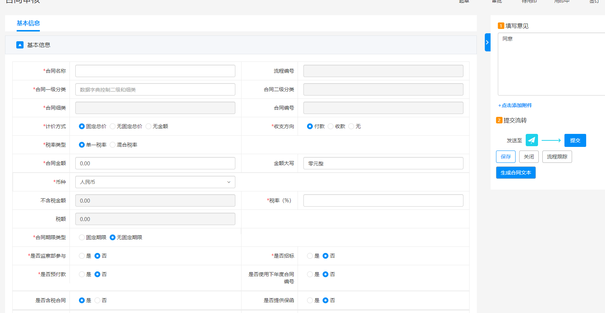Click the 填写意见 step heading
The width and height of the screenshot is (605, 313).
[x=517, y=26]
